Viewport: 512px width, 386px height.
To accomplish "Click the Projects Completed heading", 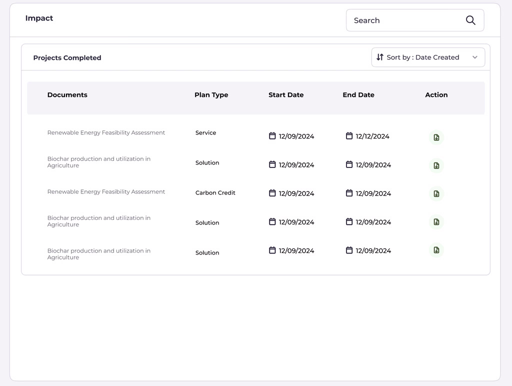I will pyautogui.click(x=67, y=58).
